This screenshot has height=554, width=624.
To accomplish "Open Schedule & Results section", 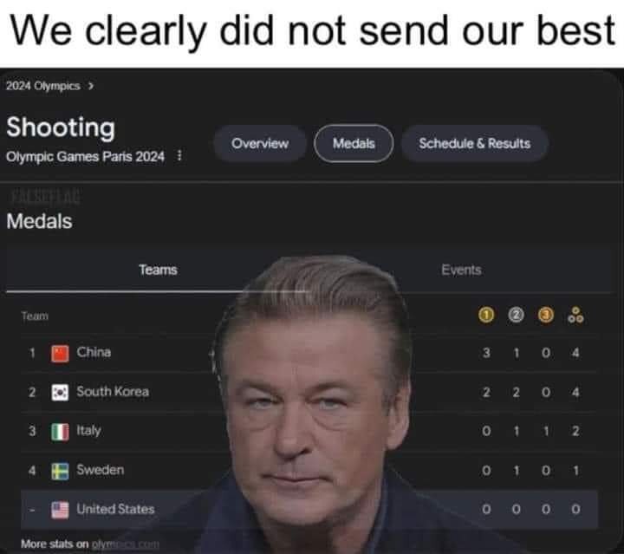I will (x=475, y=143).
